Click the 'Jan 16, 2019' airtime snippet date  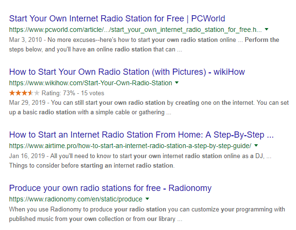[27, 156]
